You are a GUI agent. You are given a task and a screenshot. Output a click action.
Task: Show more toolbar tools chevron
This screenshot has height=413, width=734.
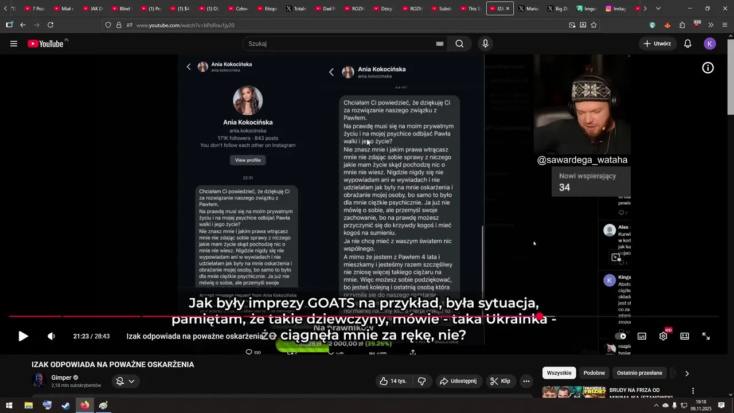click(711, 25)
